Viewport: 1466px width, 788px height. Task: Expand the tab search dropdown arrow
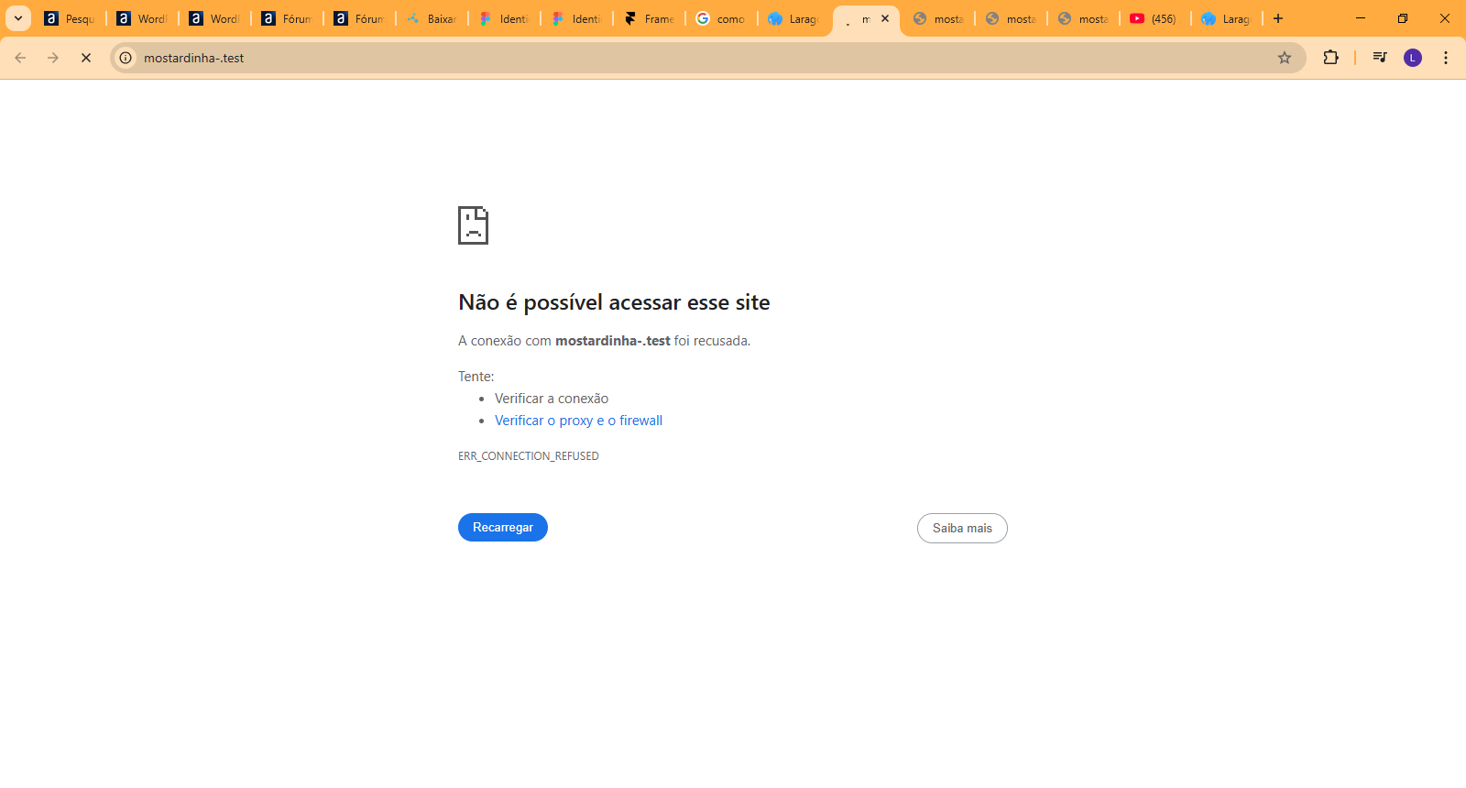[17, 18]
